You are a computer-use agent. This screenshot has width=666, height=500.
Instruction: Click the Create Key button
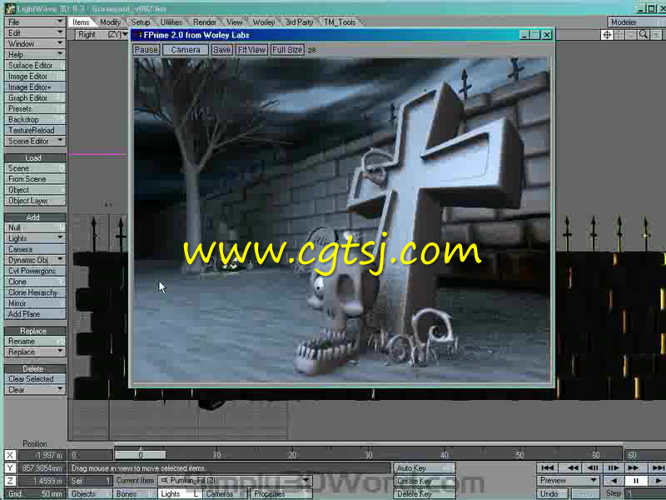pyautogui.click(x=424, y=481)
